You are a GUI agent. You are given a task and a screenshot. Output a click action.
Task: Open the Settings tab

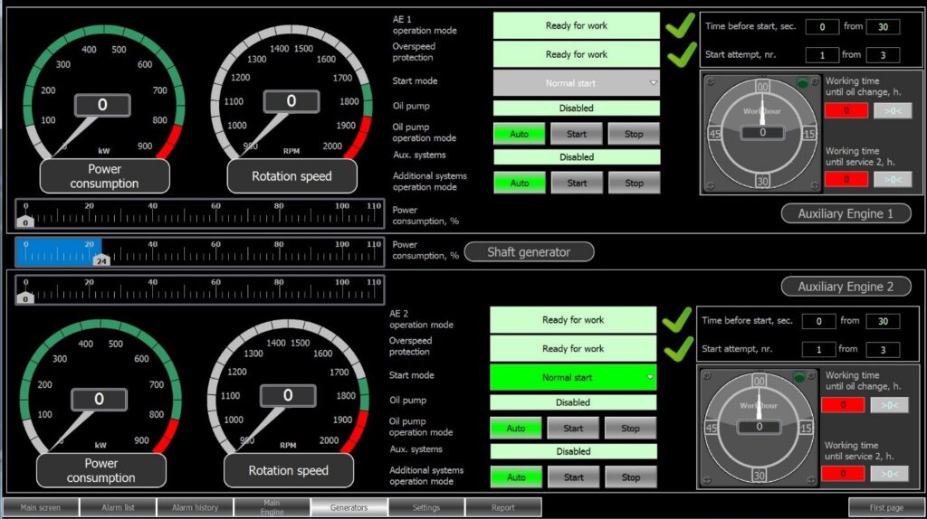pos(426,507)
